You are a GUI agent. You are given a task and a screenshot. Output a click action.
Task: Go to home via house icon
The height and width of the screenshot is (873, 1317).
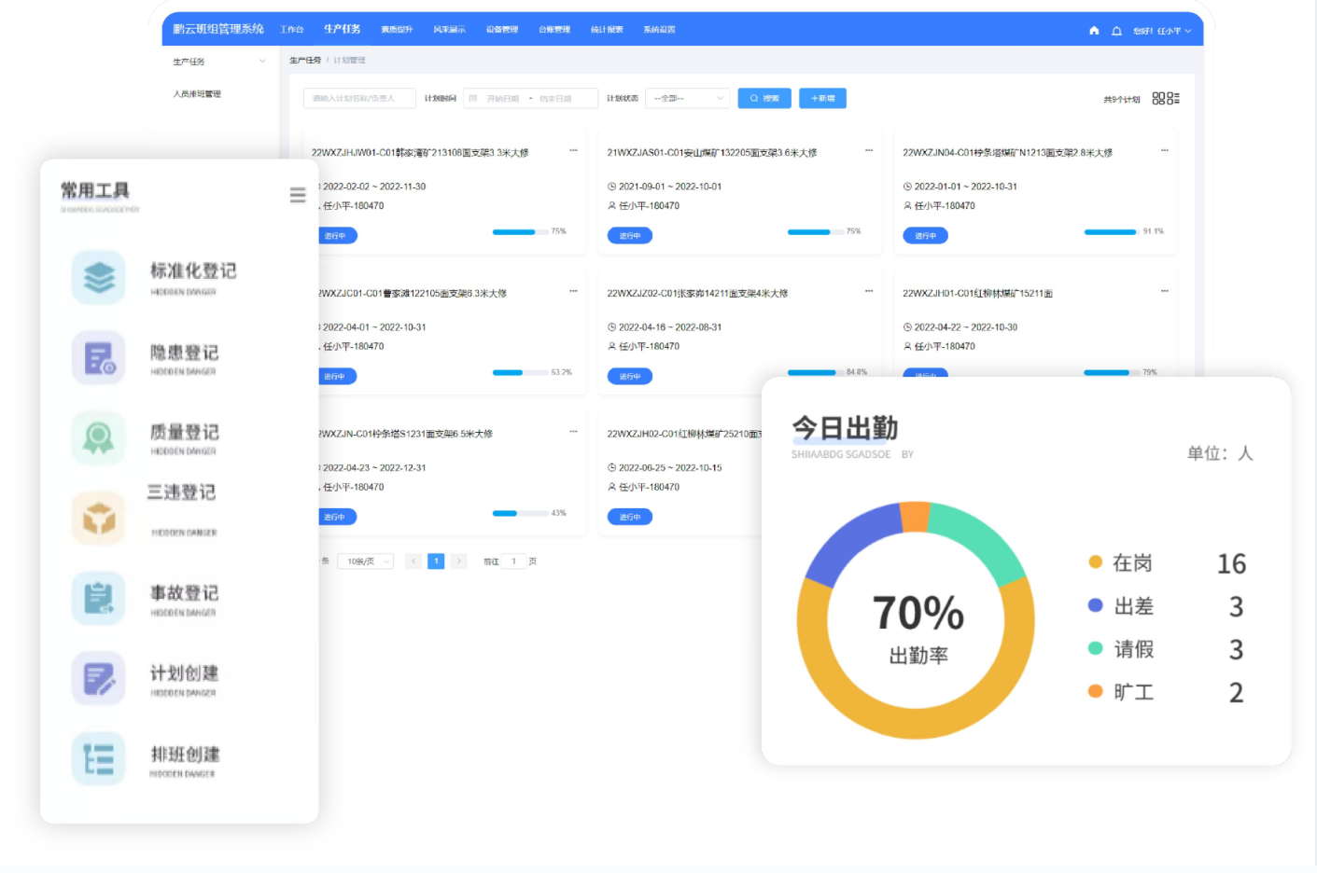(1094, 31)
